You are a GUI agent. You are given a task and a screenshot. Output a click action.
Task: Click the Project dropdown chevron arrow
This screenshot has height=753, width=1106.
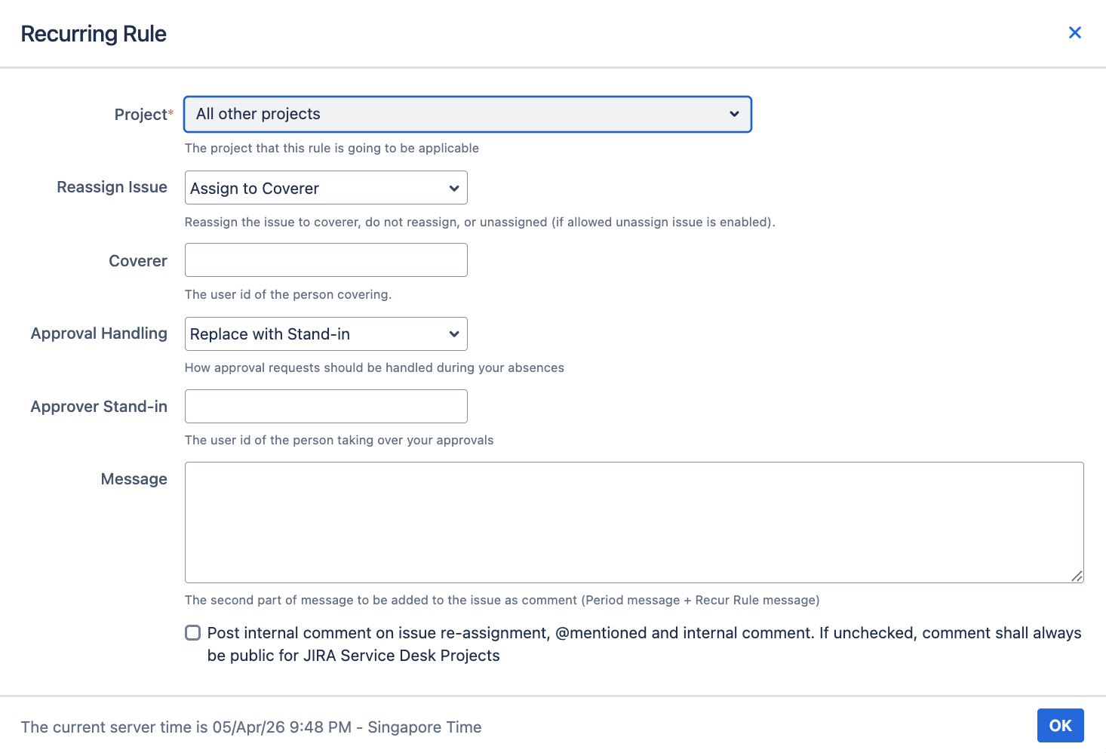pyautogui.click(x=734, y=114)
